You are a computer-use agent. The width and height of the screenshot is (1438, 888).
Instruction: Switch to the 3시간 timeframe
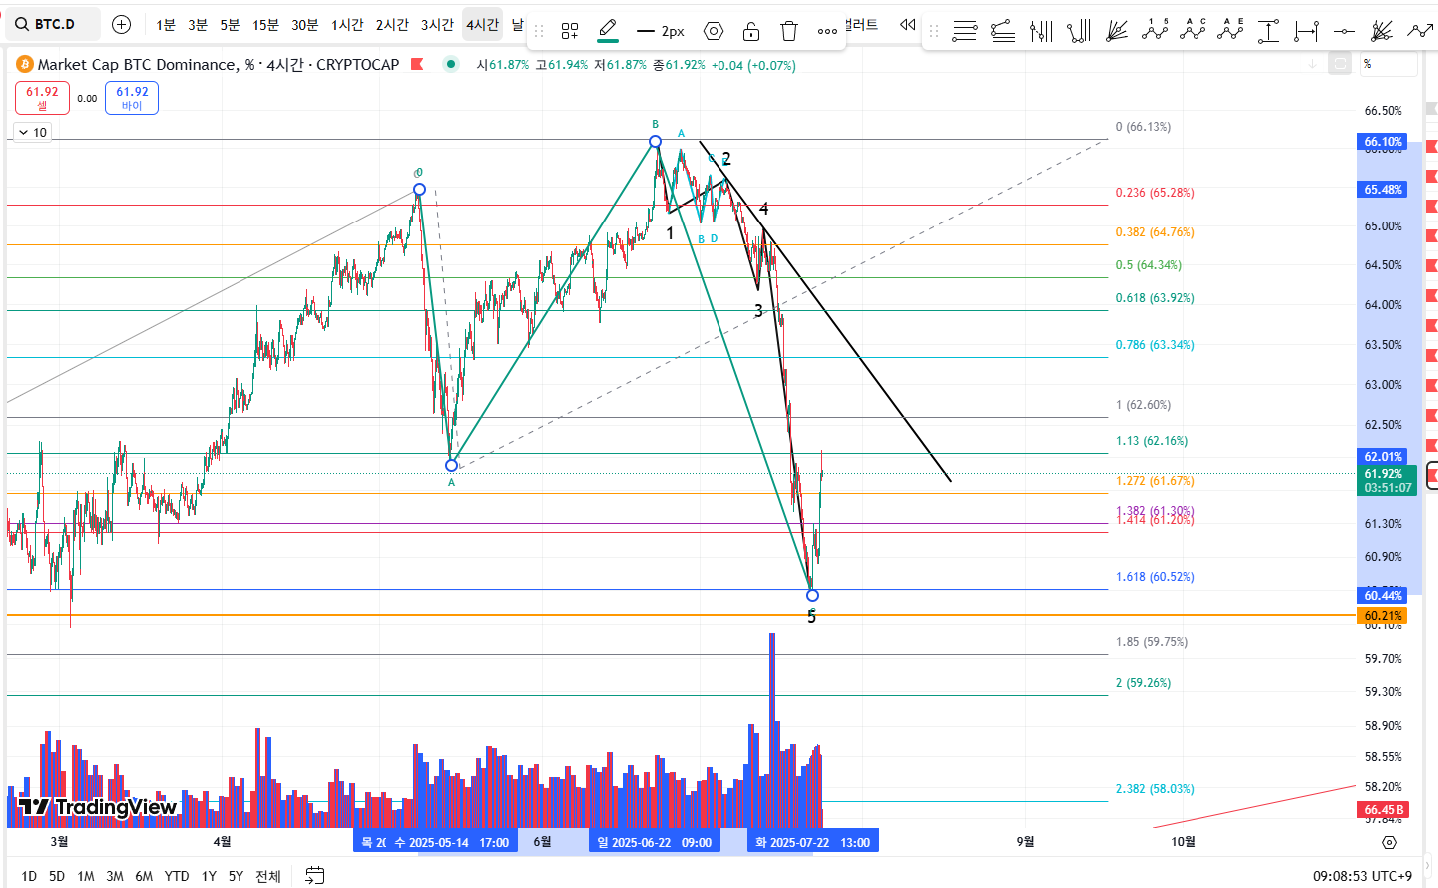pos(437,24)
